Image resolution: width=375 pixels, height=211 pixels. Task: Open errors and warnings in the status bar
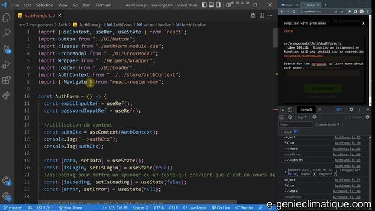point(46,208)
